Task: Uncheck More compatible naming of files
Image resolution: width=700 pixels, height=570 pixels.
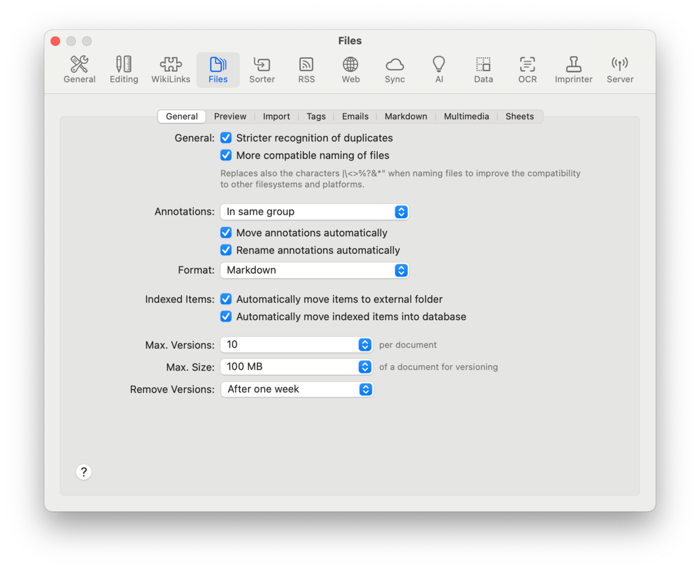Action: 226,156
